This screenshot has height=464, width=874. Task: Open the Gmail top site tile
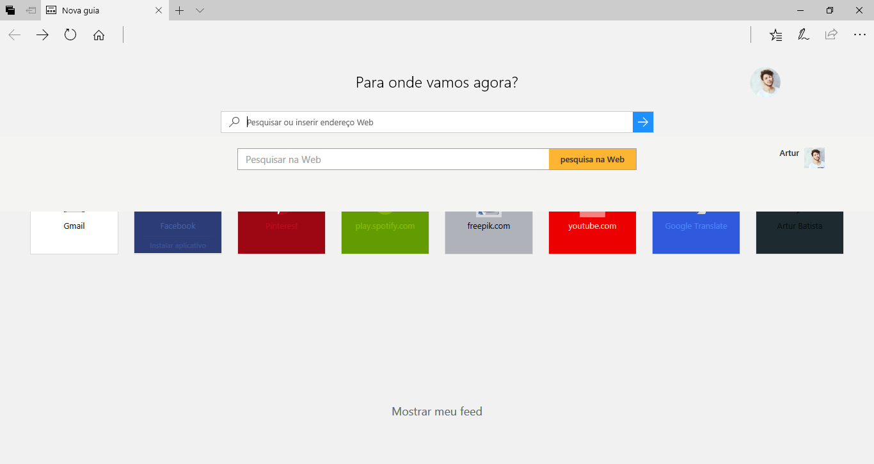[74, 232]
